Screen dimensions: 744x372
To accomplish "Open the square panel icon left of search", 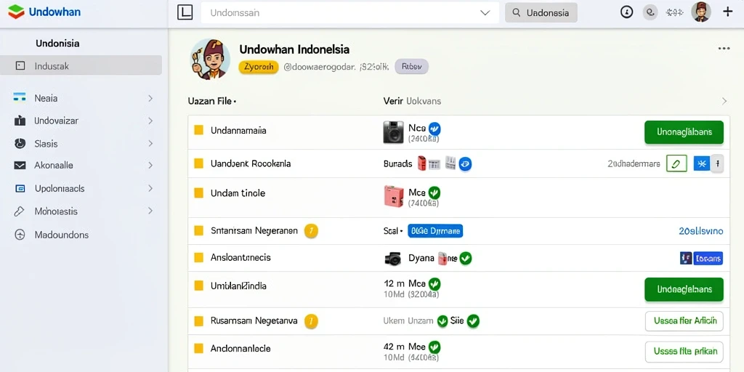I will coord(185,12).
